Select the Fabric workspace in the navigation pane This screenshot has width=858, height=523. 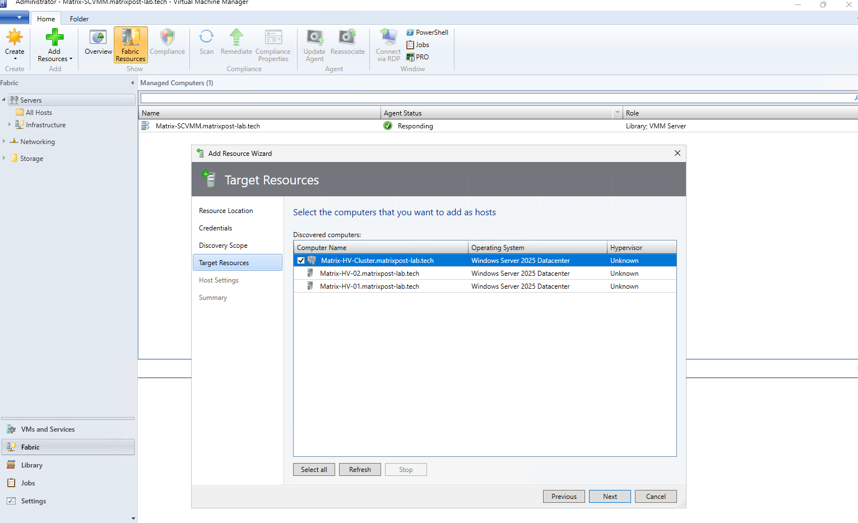pos(68,447)
